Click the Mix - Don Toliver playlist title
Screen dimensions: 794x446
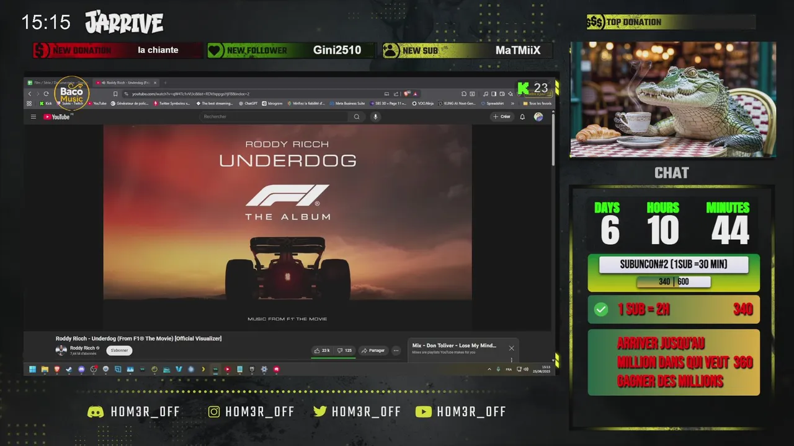[454, 346]
